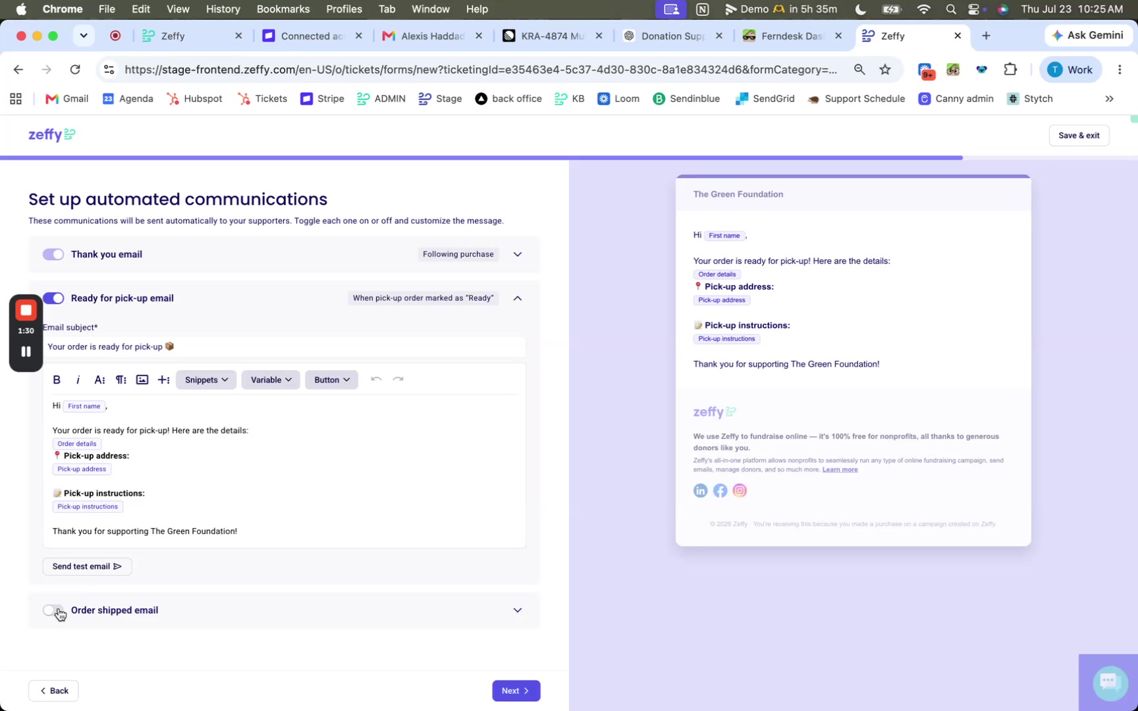The height and width of the screenshot is (711, 1138).
Task: Open the Variable dropdown
Action: point(271,380)
